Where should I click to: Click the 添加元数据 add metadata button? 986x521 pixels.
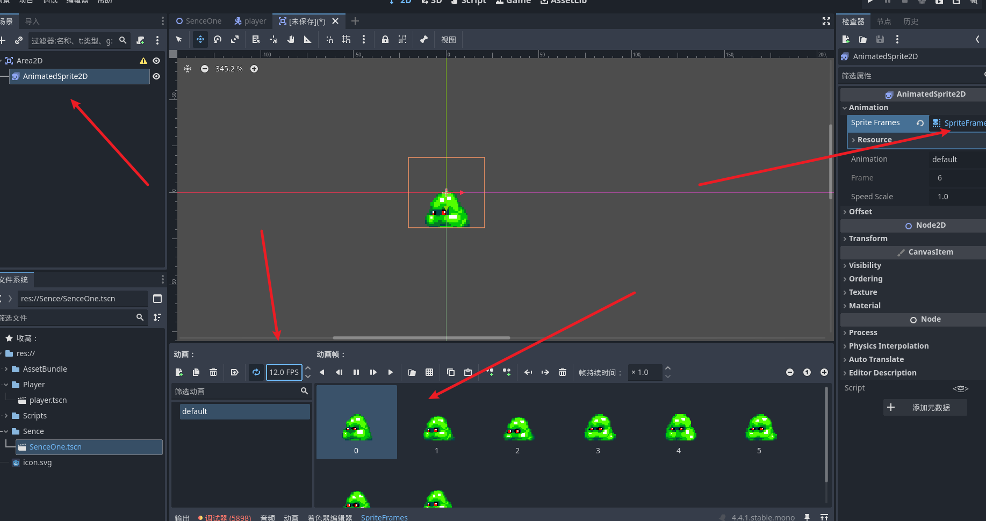click(925, 408)
